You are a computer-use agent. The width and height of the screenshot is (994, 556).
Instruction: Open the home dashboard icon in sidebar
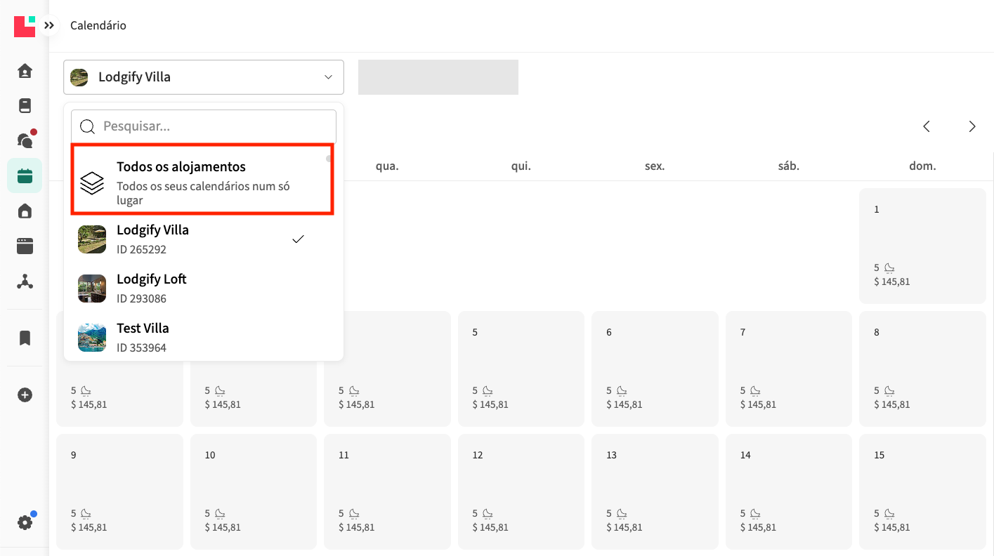(25, 71)
